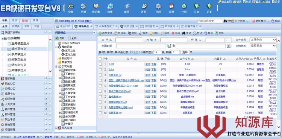Open the 流程 workflow icon
The image size is (282, 139).
111,8
